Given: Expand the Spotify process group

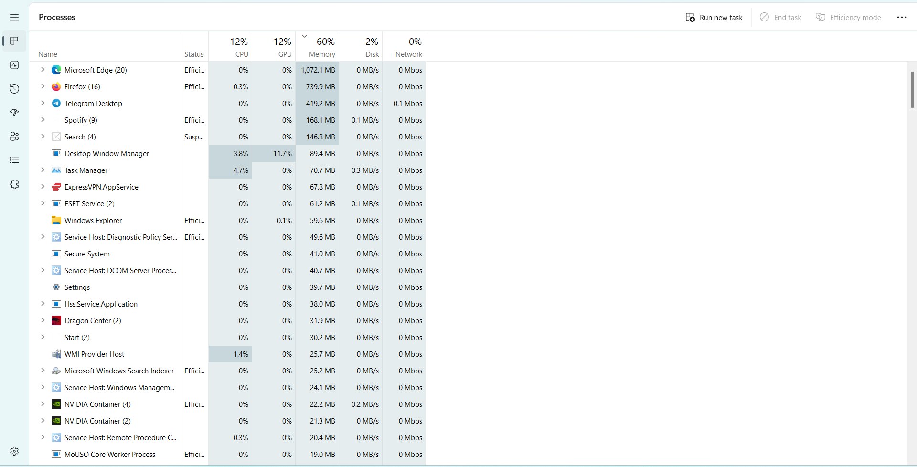Looking at the screenshot, I should pyautogui.click(x=43, y=120).
